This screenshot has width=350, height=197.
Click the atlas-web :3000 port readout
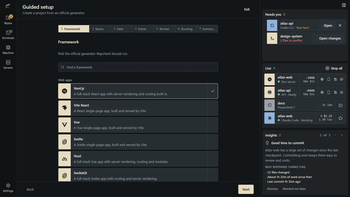(x=310, y=77)
